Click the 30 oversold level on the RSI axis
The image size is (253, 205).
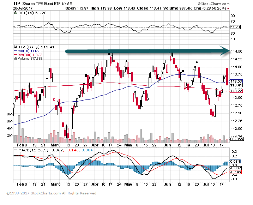(233, 33)
